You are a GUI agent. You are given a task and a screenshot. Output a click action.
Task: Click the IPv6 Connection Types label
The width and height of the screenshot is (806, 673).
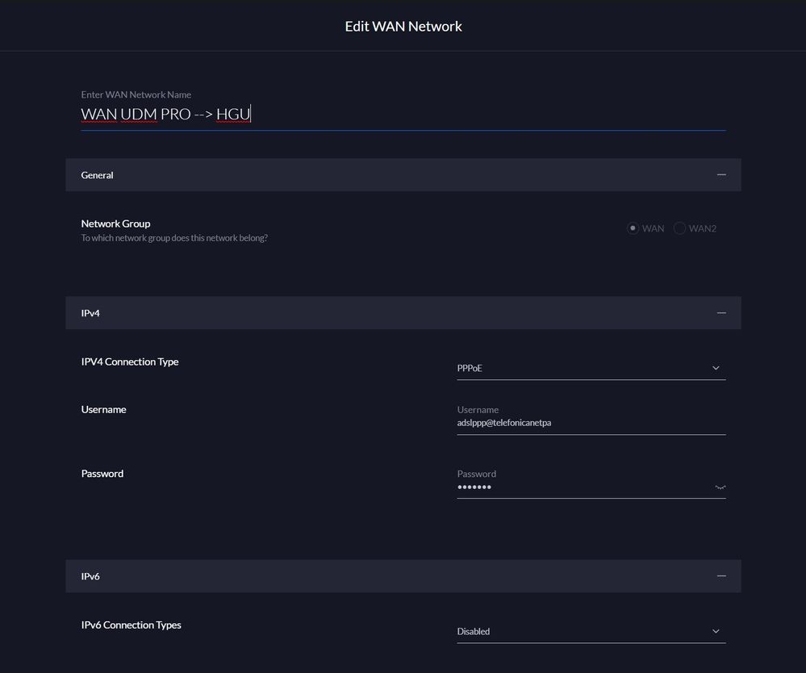pyautogui.click(x=131, y=625)
